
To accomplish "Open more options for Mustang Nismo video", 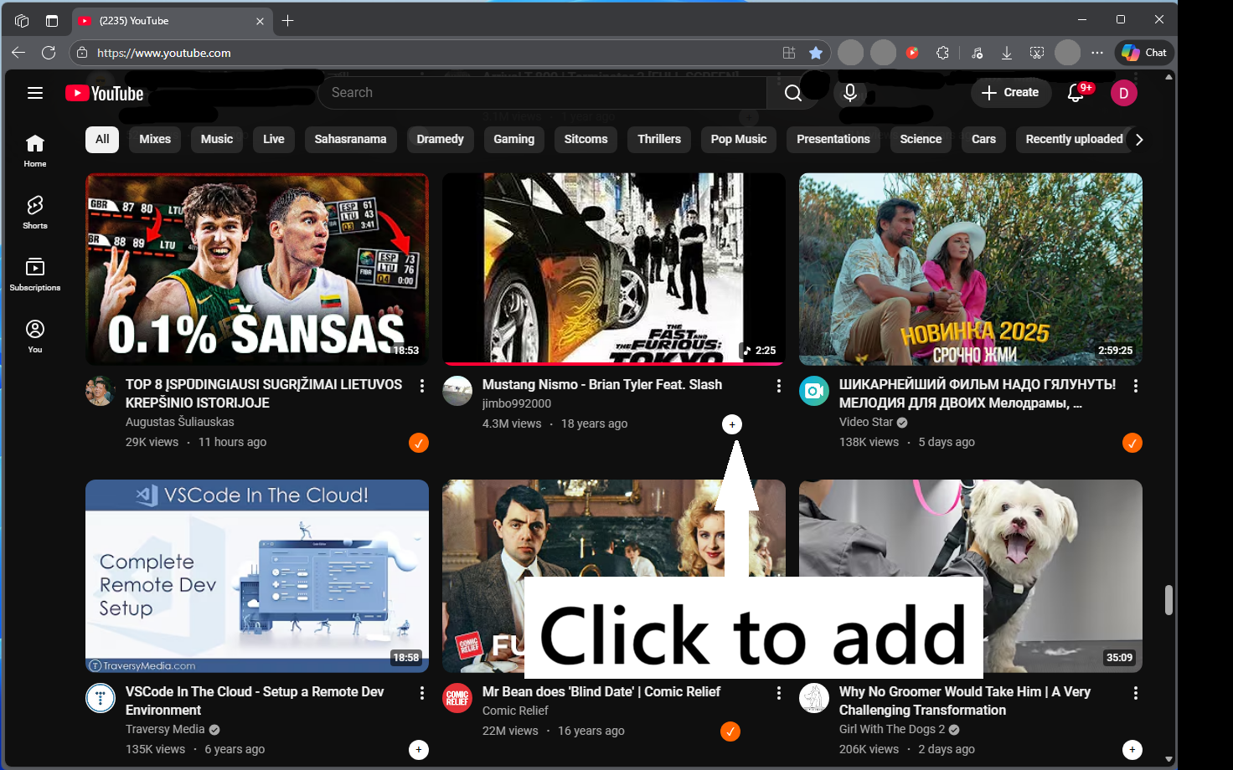I will pyautogui.click(x=779, y=386).
